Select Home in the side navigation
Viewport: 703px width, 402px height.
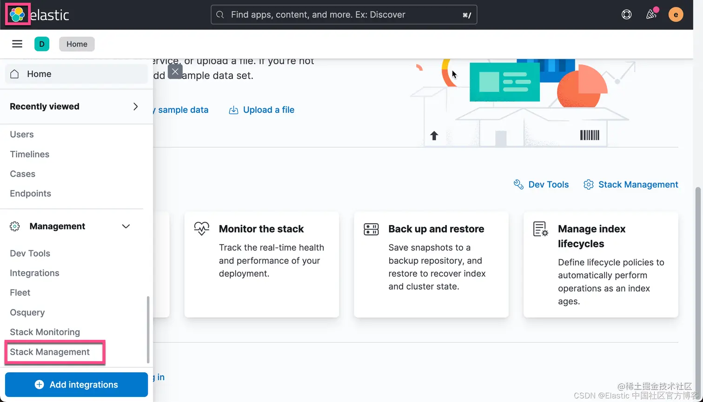click(76, 74)
